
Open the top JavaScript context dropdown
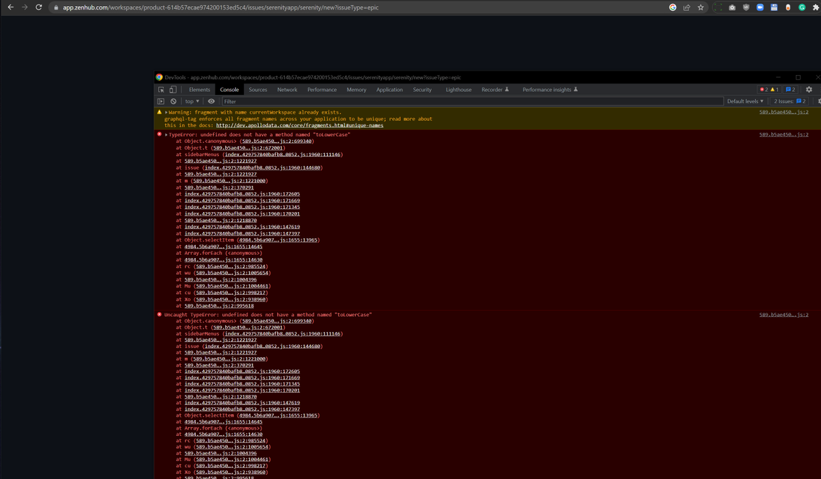(x=192, y=101)
